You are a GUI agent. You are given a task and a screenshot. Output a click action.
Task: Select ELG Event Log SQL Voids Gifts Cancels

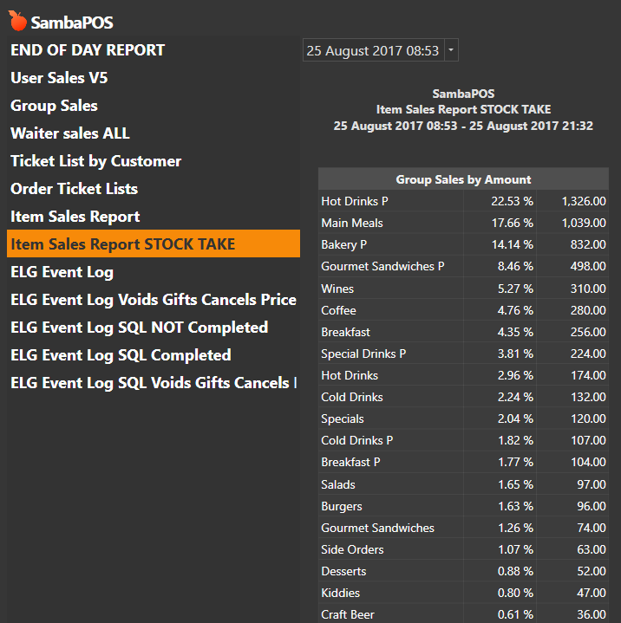pos(154,383)
